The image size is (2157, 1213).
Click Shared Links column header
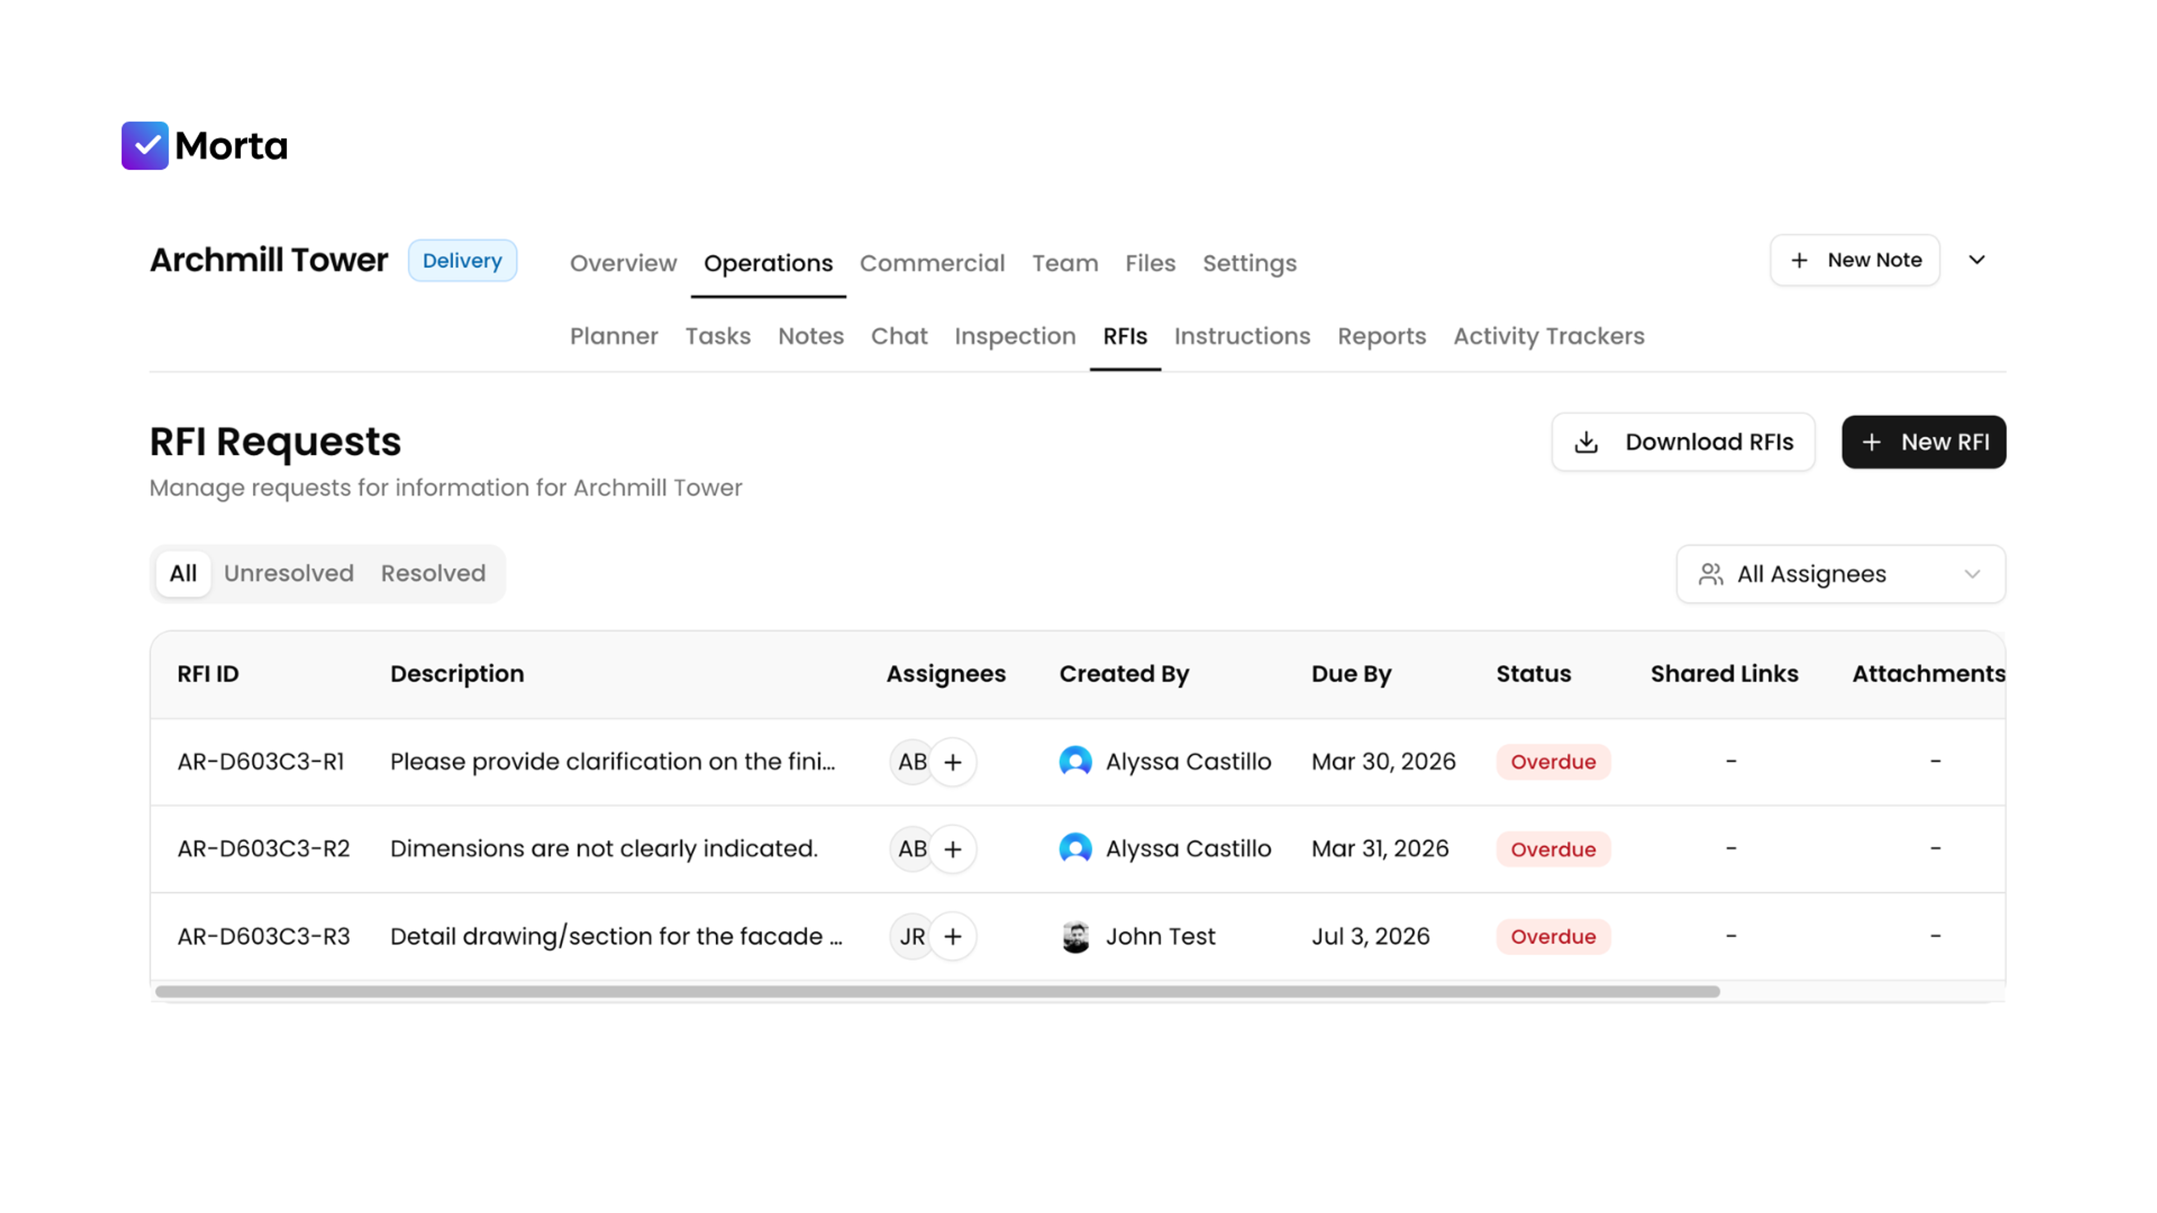pos(1724,674)
